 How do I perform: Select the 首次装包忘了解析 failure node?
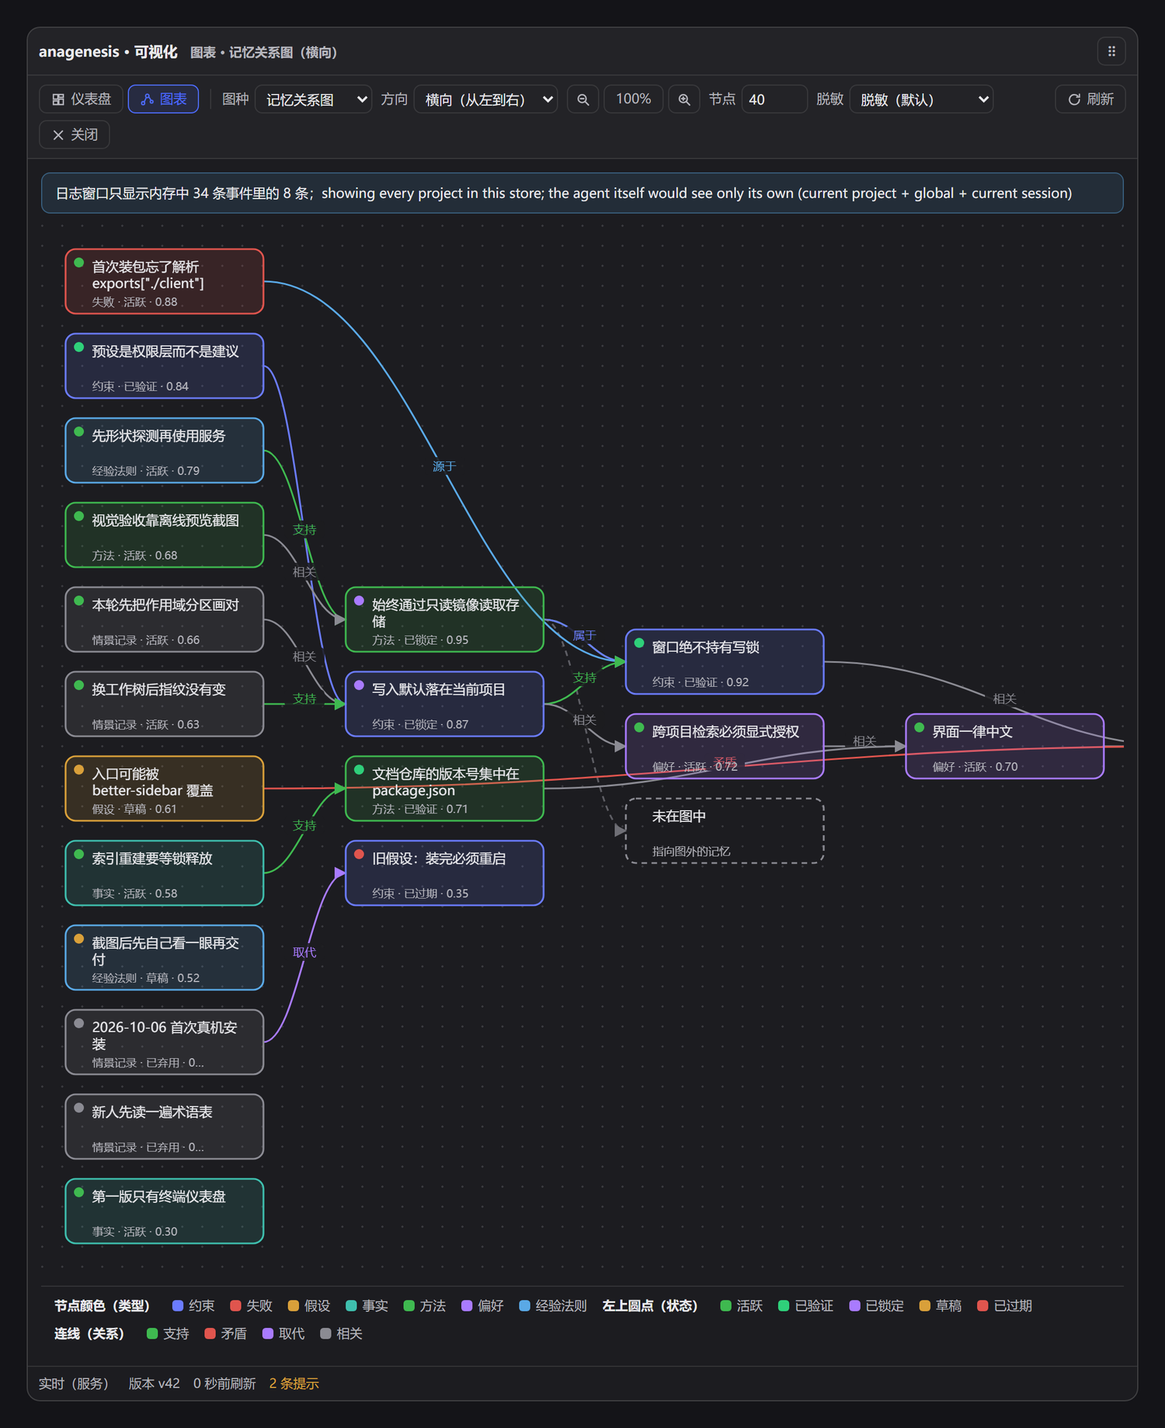click(x=165, y=281)
